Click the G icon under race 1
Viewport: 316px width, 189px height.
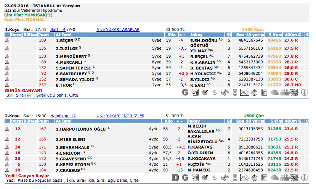(x=185, y=92)
